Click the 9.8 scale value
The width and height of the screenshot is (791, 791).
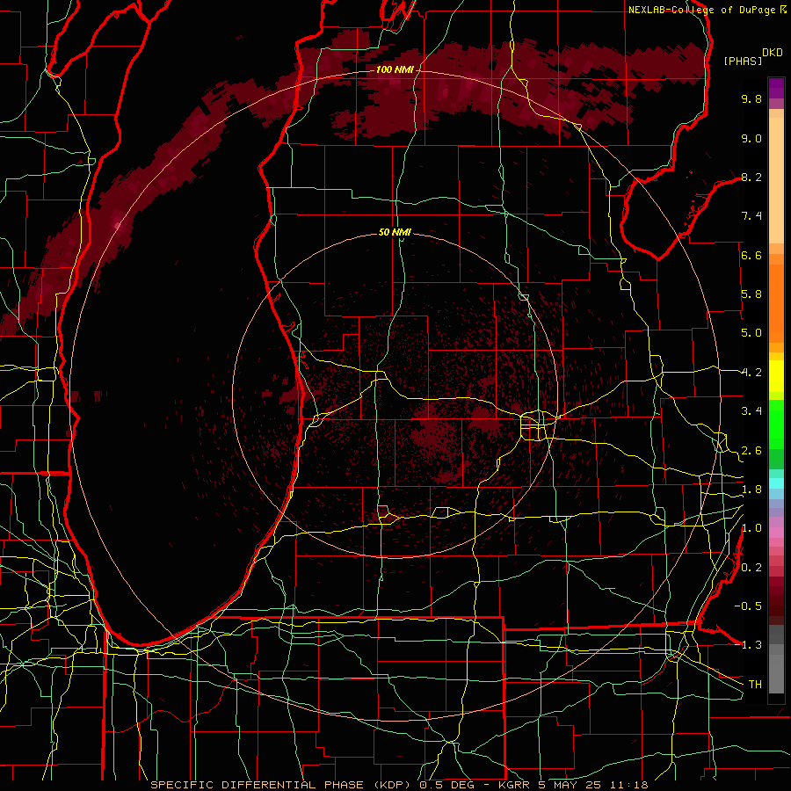(x=751, y=98)
